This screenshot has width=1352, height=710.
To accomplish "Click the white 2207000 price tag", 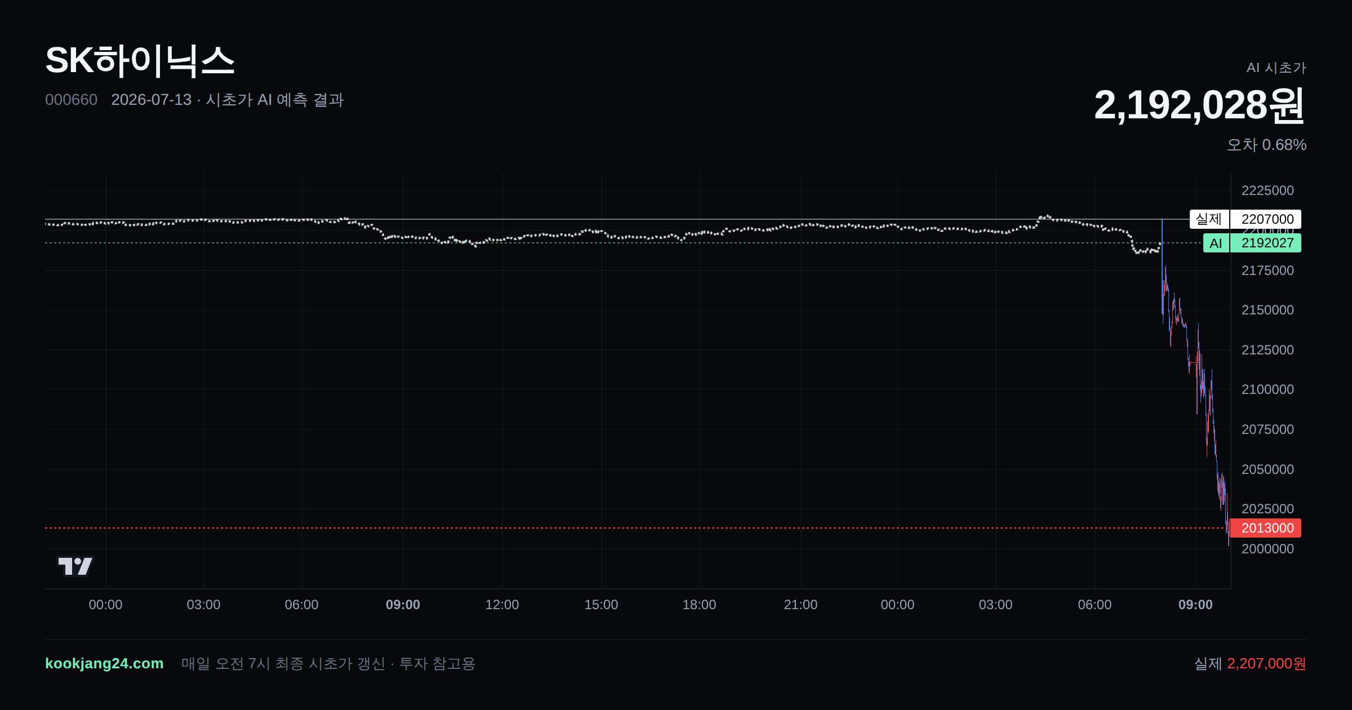I will pos(1266,219).
